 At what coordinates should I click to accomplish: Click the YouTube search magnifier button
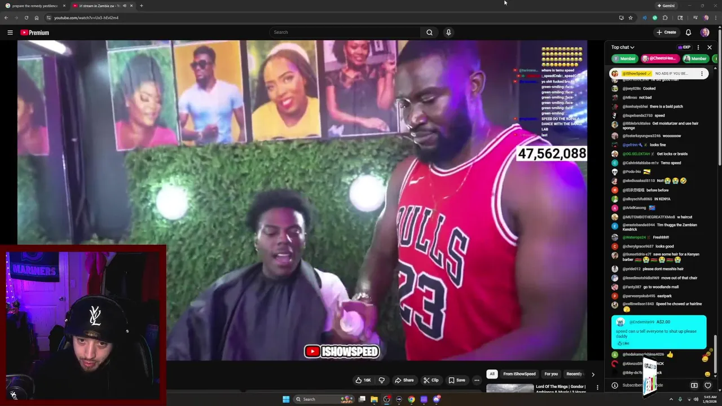coord(429,32)
